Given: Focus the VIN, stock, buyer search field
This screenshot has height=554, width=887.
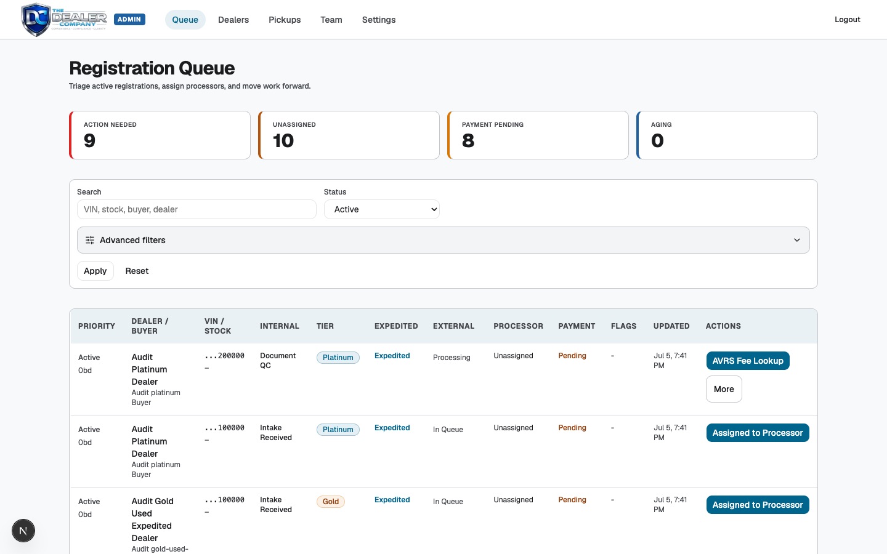Looking at the screenshot, I should [x=196, y=209].
